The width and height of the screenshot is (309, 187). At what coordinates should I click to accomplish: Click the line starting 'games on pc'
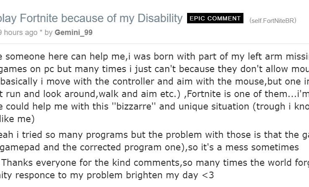[x=154, y=68]
